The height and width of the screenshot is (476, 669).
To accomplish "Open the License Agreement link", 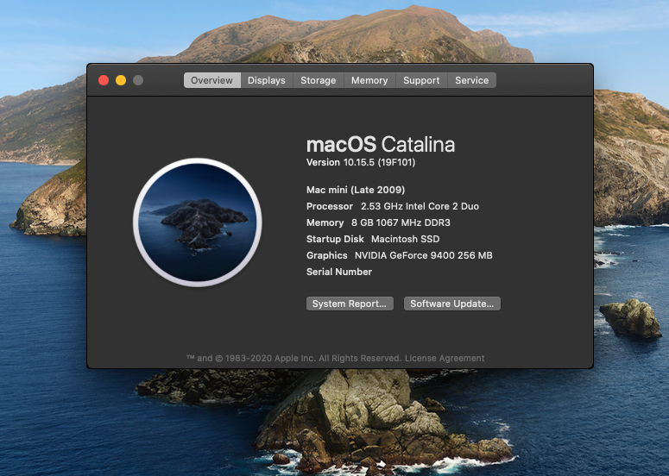I will pos(445,358).
